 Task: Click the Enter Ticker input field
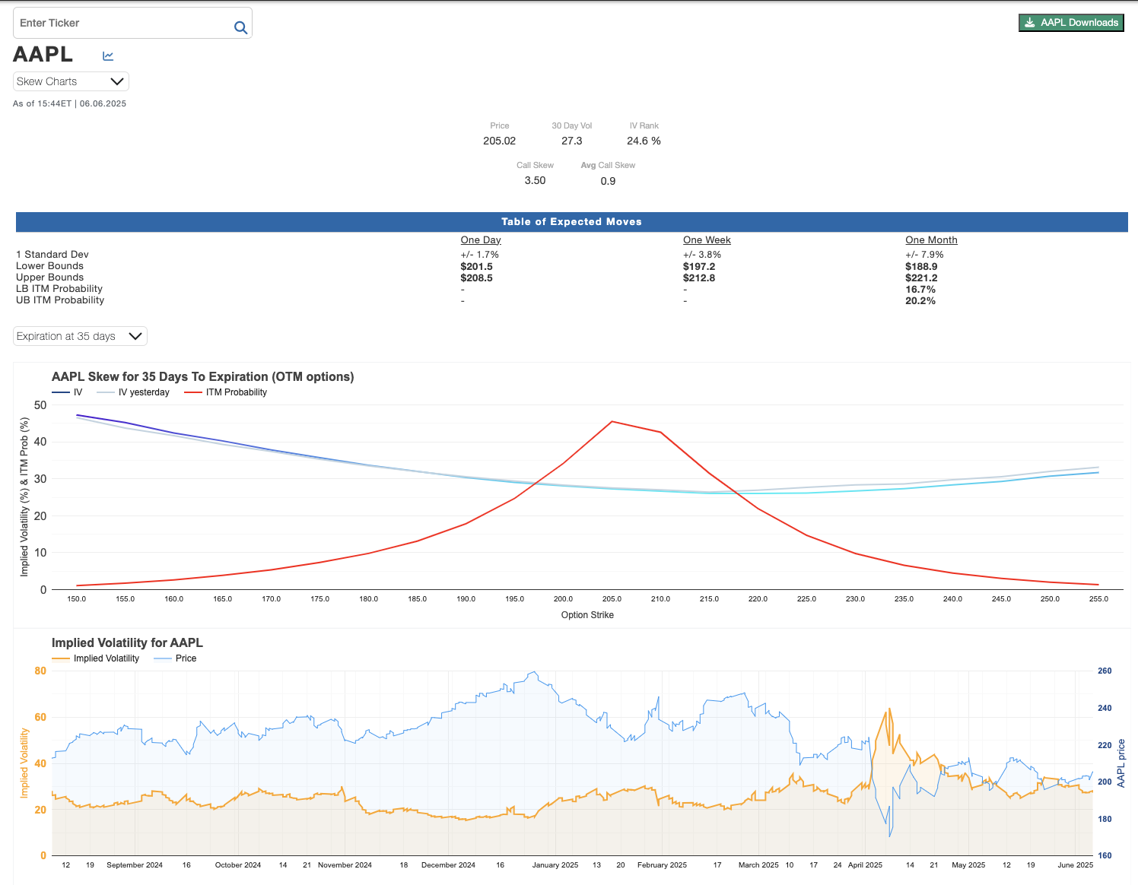[x=122, y=24]
